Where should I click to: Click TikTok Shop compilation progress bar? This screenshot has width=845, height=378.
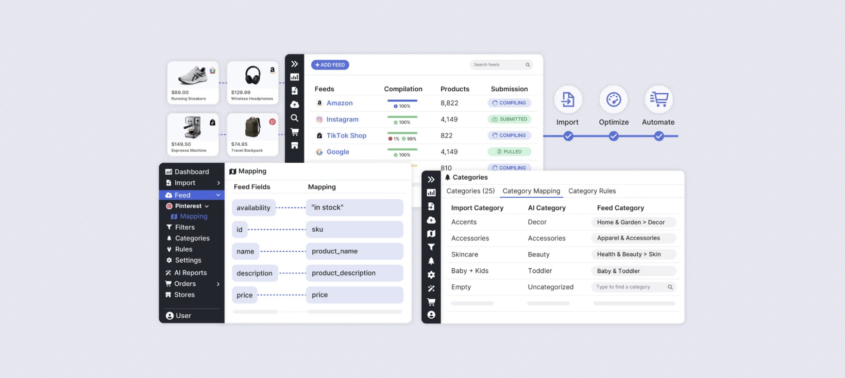402,133
